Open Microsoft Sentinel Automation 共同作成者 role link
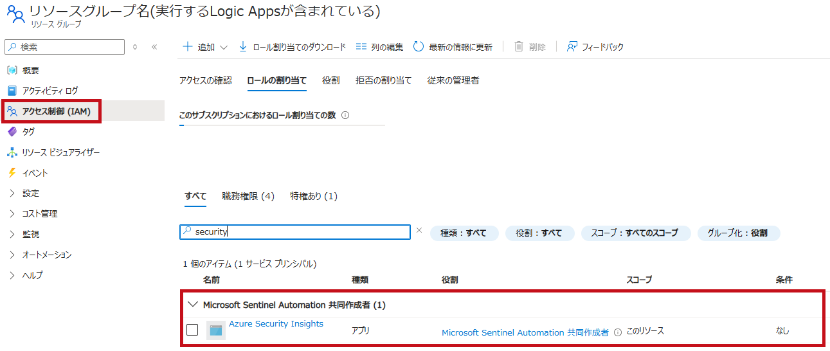 coord(525,332)
